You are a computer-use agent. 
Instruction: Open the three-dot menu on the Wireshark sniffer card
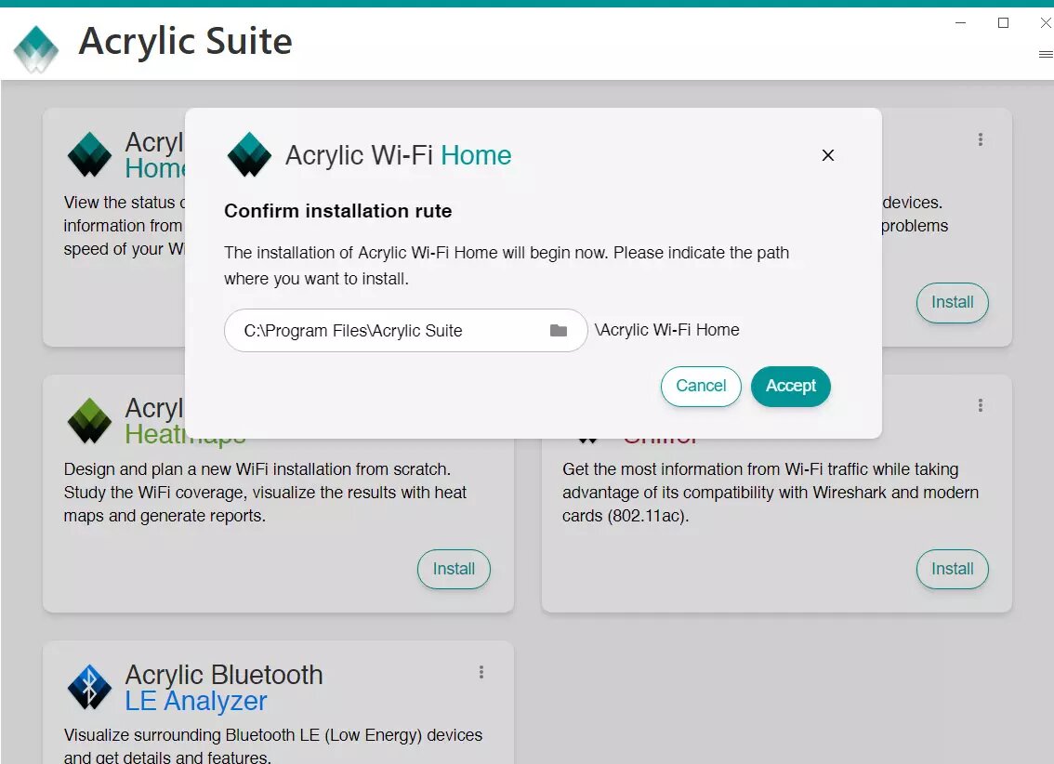(981, 405)
